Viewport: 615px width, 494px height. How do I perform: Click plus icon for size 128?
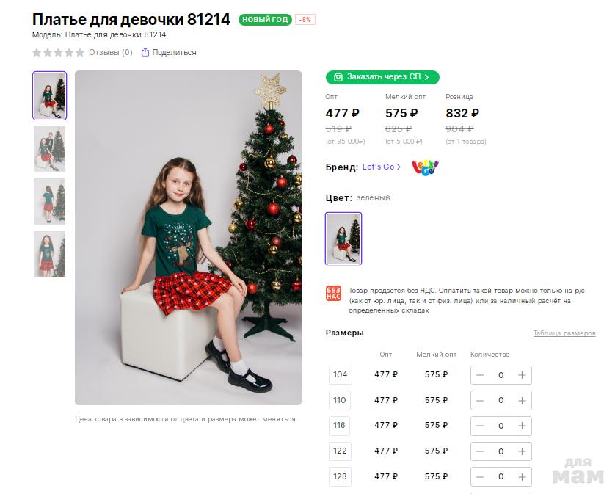(x=522, y=477)
